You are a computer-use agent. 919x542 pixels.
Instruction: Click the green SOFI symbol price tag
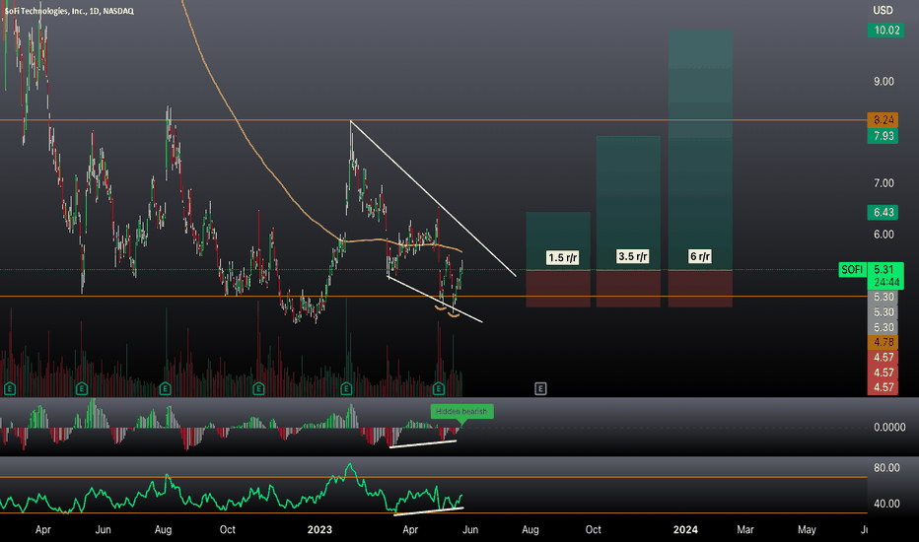[x=852, y=270]
